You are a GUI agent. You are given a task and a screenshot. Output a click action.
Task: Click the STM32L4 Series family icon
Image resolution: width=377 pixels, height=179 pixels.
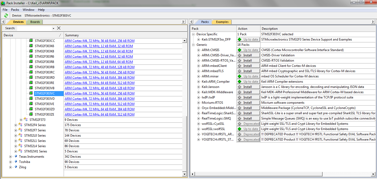pos(20,146)
